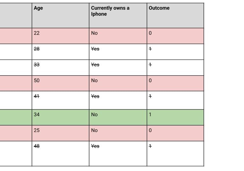244x171 pixels.
Task: Click the Yes cell in age 48 row
Action: pyautogui.click(x=118, y=154)
